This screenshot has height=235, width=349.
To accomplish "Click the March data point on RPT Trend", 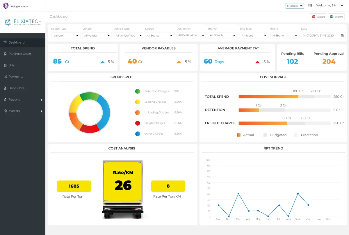I will pyautogui.click(x=238, y=194).
